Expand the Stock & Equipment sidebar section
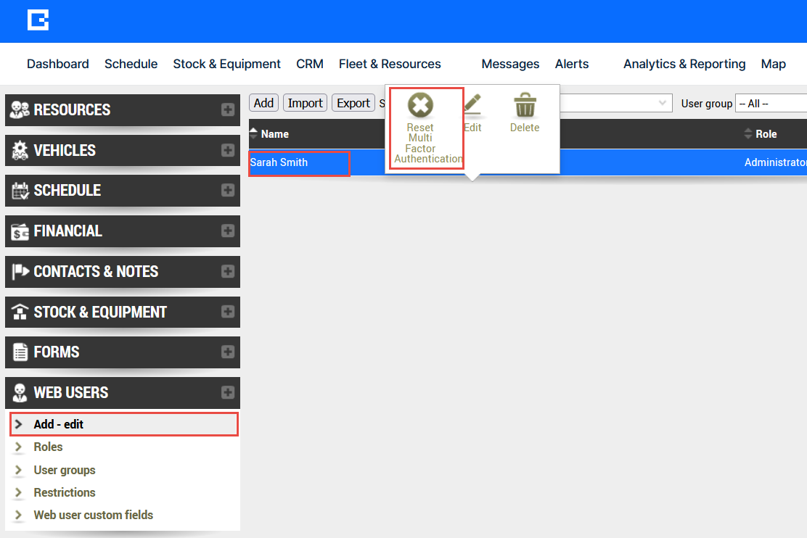Viewport: 807px width, 538px height. pos(228,312)
